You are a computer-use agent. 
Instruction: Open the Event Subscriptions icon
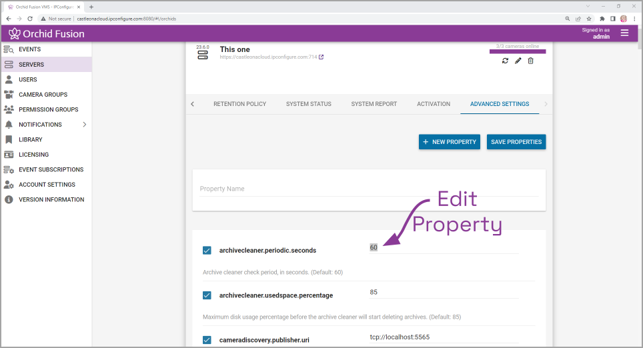9,170
